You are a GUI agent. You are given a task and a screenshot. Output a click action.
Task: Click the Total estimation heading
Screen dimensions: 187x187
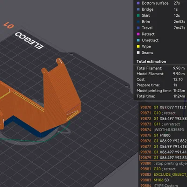[x=151, y=61]
